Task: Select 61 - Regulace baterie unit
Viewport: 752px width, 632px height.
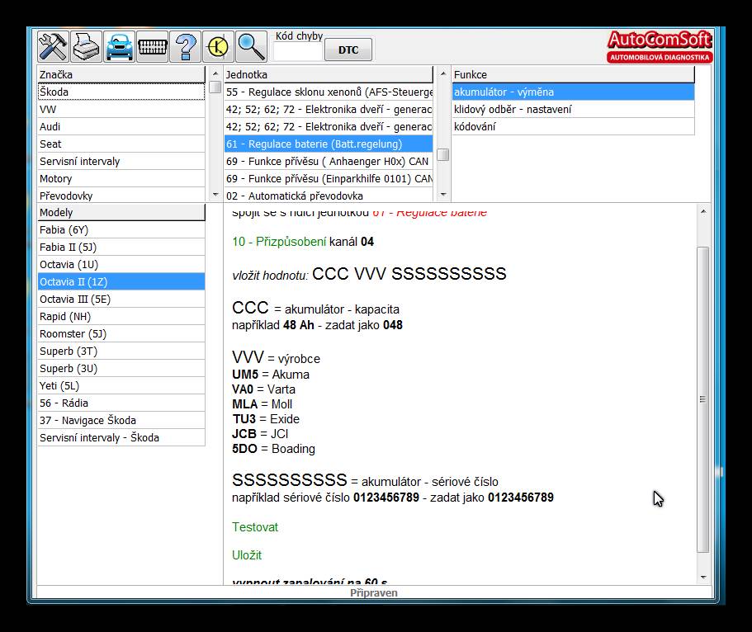Action: [x=329, y=144]
